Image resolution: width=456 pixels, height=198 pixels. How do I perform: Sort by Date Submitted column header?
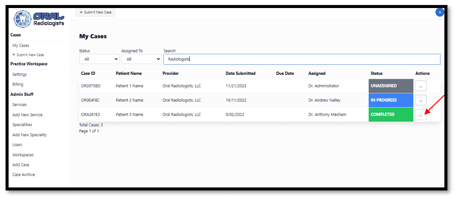pos(241,73)
